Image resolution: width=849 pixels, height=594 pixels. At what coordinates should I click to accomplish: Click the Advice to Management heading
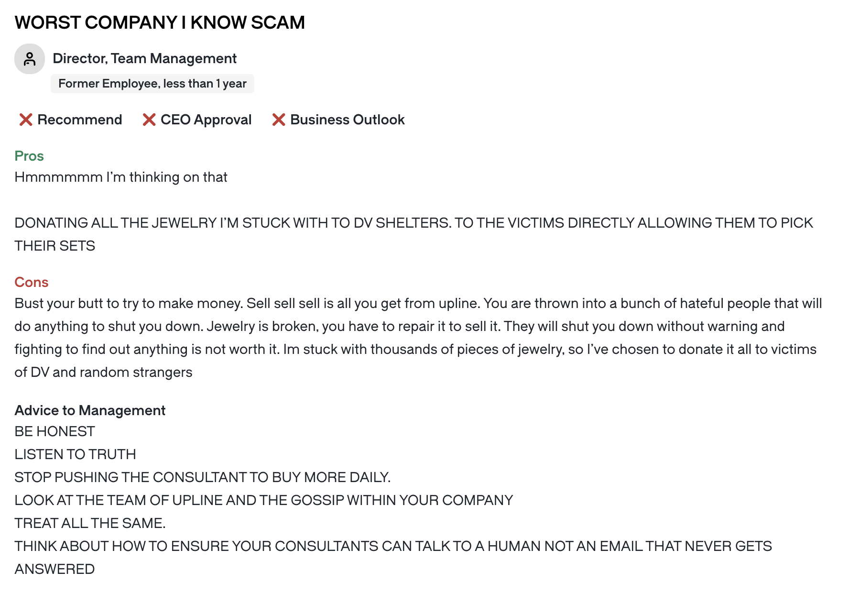90,410
